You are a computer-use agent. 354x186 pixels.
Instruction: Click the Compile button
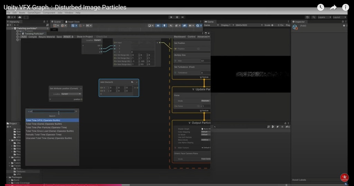pyautogui.click(x=32, y=37)
